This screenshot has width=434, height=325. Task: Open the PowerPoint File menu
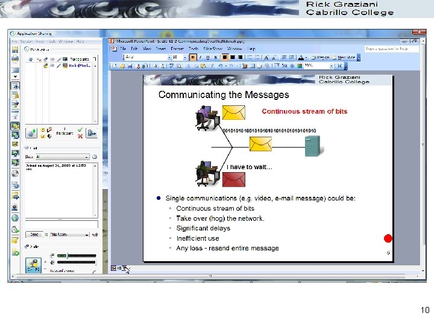coord(124,49)
